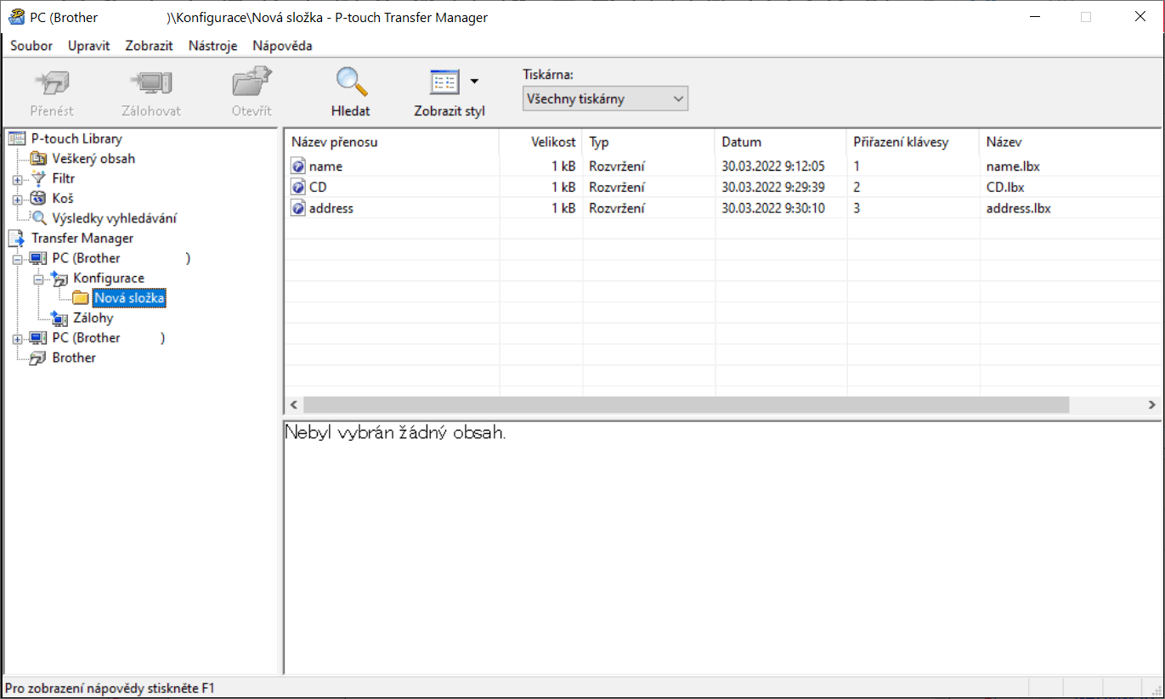This screenshot has width=1165, height=699.
Task: Sort by Název přenosu column header
Action: point(392,142)
